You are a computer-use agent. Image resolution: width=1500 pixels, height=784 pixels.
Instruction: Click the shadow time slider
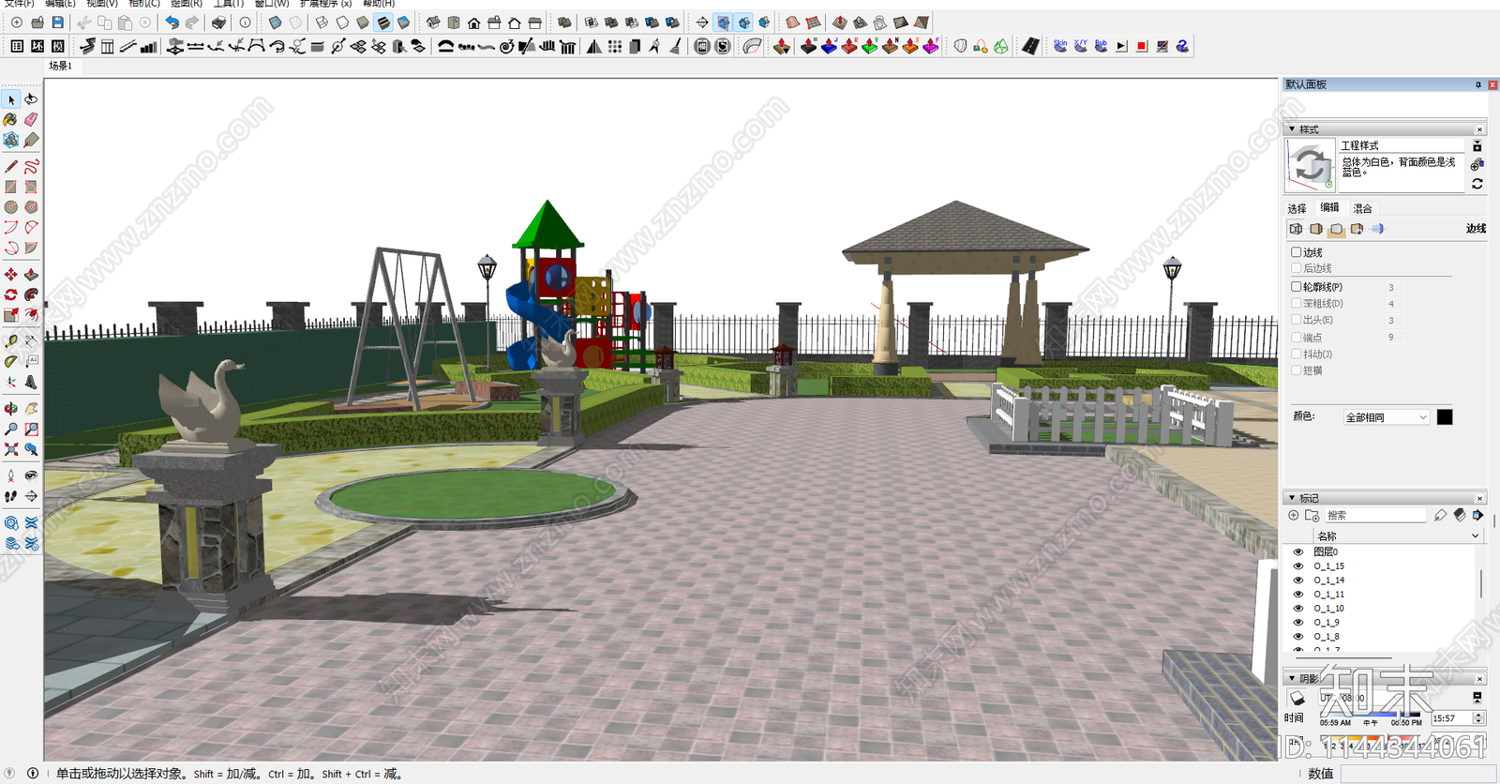[x=1371, y=716]
